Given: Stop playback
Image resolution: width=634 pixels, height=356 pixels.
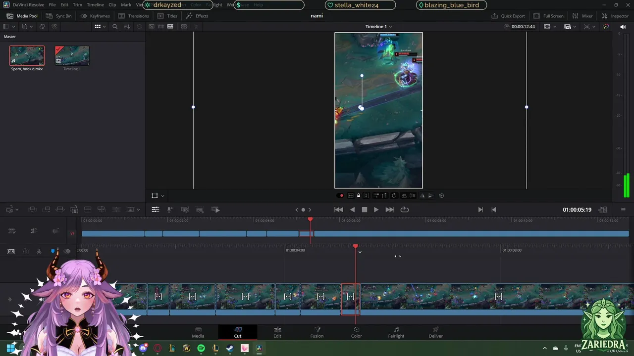Looking at the screenshot, I should tap(365, 210).
